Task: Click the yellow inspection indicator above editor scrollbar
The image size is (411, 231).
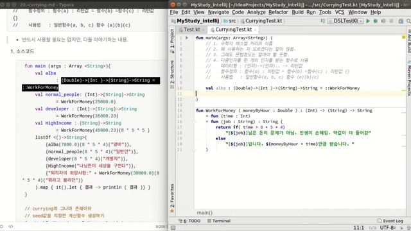Action: (x=404, y=37)
